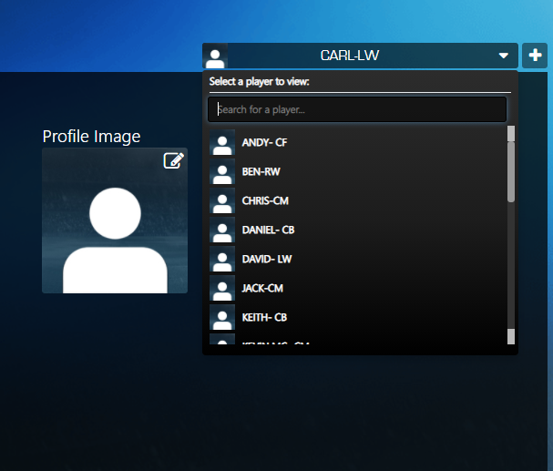Click the edit pencil icon on profile image
Viewport: 553px width, 471px height.
point(173,160)
